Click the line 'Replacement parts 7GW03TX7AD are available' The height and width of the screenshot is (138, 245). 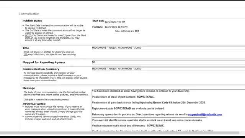pyautogui.click(x=128, y=108)
